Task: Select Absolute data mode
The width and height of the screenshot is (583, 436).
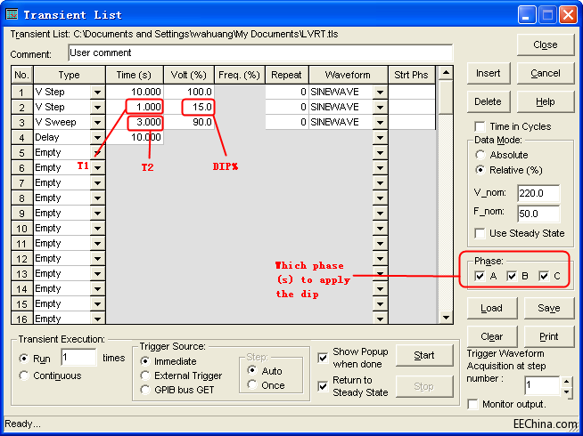Action: pyautogui.click(x=480, y=155)
